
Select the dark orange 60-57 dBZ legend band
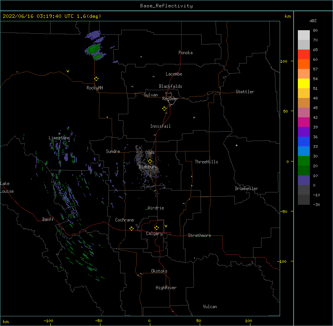(304, 64)
